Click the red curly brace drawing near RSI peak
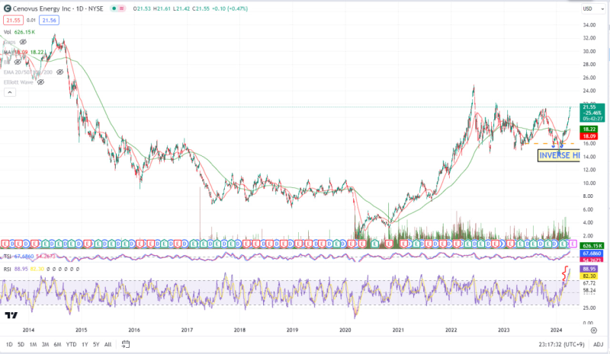Screen dimensions: 610x354 565,273
